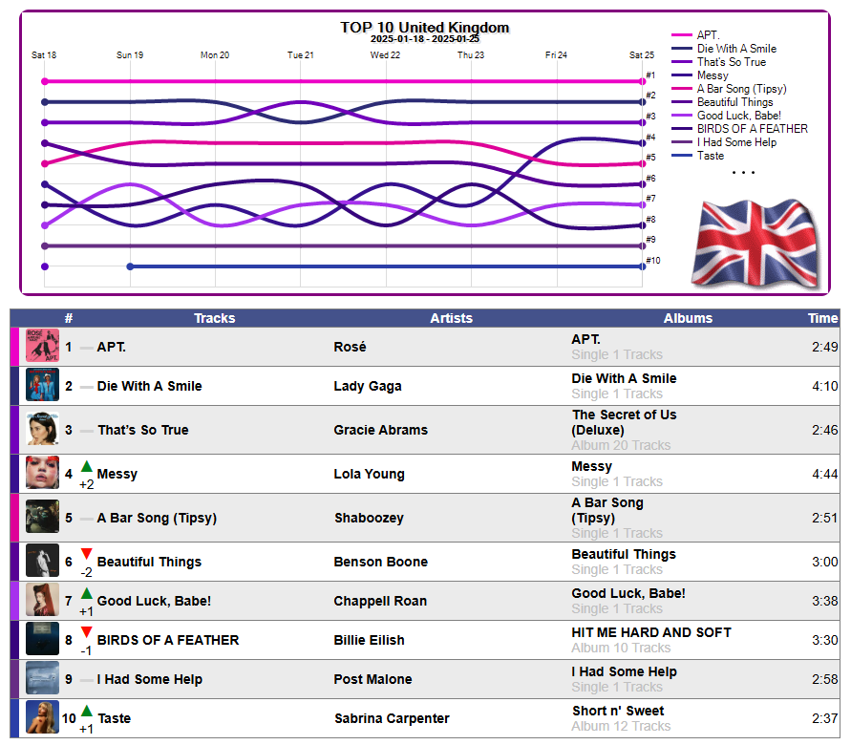Open album HIT ME HARD AND SOFT
Screen dimensions: 851x745
pos(651,632)
